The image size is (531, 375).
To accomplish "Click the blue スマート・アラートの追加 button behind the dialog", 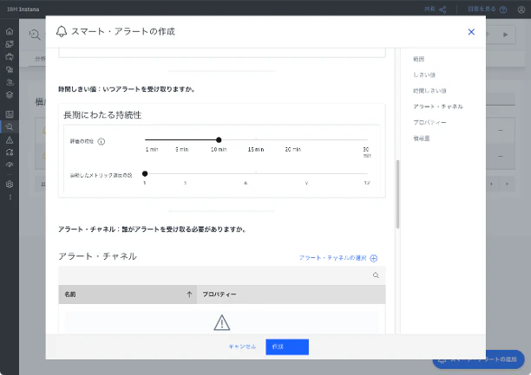I will (479, 359).
